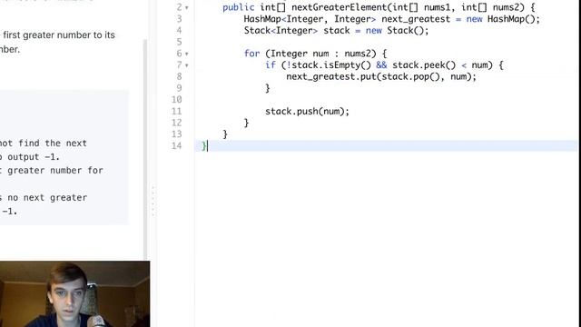The image size is (581, 327).
Task: Collapse the for-loop fold arrow on line 6
Action: pyautogui.click(x=187, y=54)
